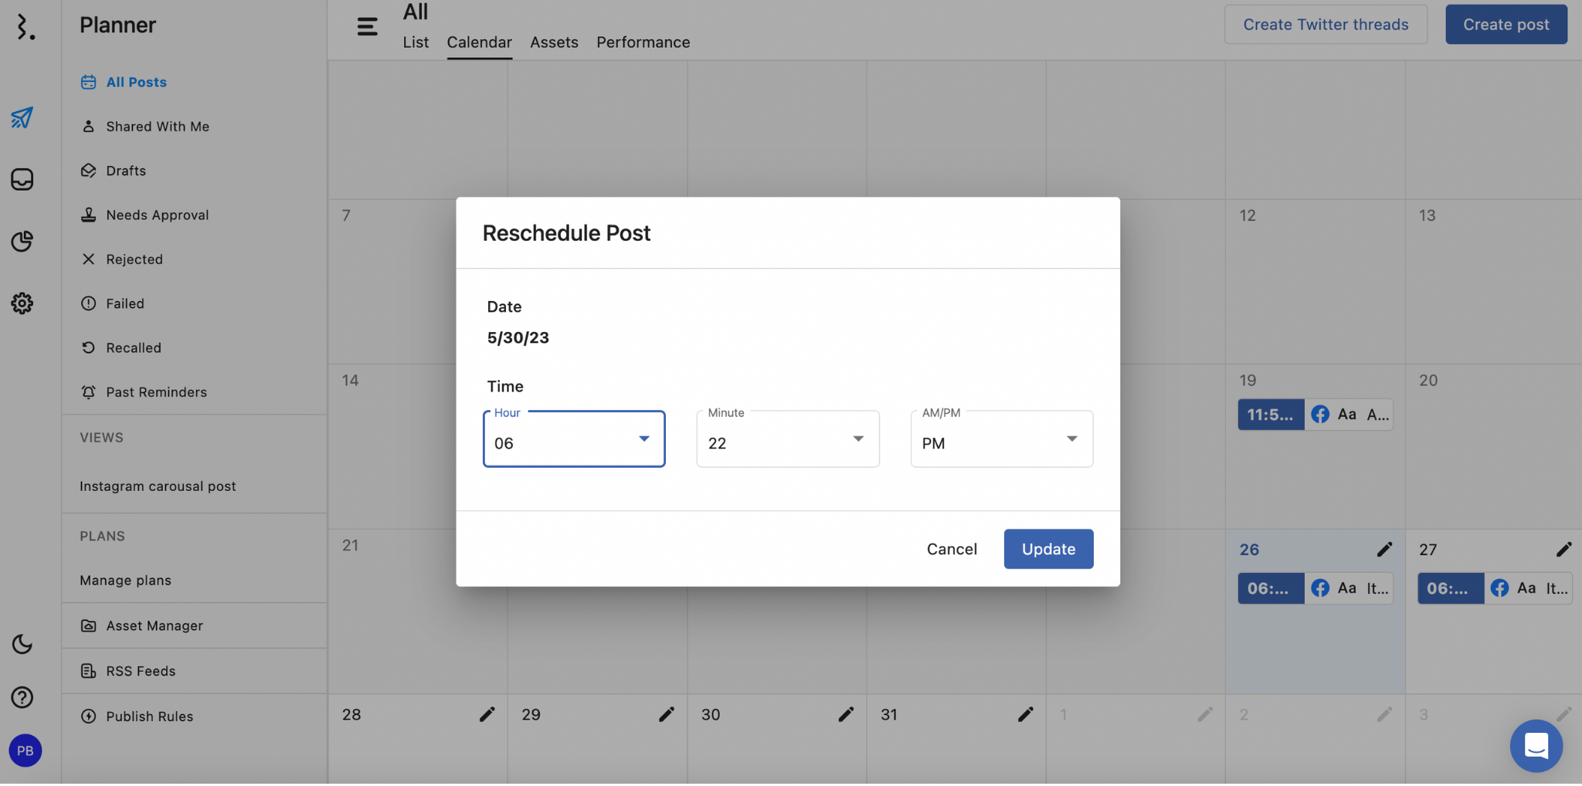Click the Update button

pos(1048,550)
